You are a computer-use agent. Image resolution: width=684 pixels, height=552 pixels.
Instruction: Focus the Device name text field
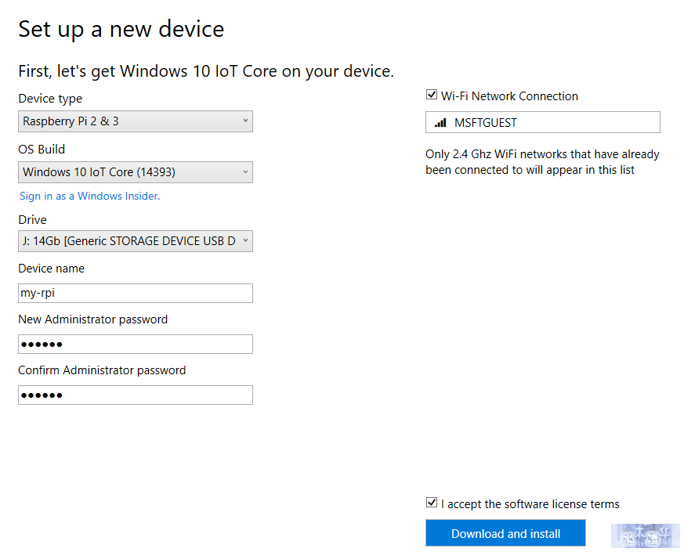pos(136,293)
